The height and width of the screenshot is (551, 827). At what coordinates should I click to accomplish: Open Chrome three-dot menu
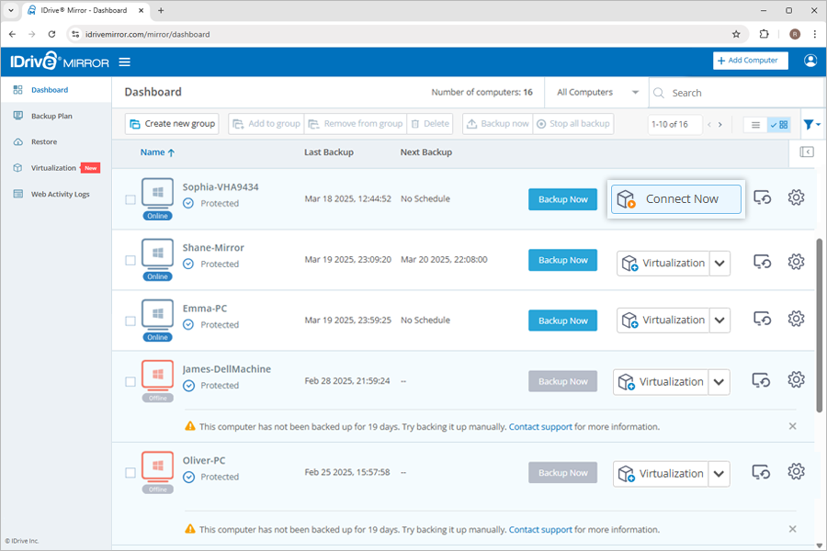pyautogui.click(x=815, y=34)
